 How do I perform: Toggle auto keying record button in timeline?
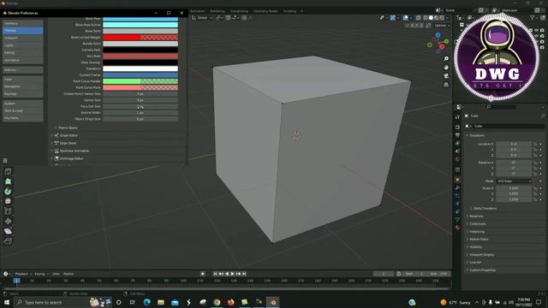click(x=203, y=274)
